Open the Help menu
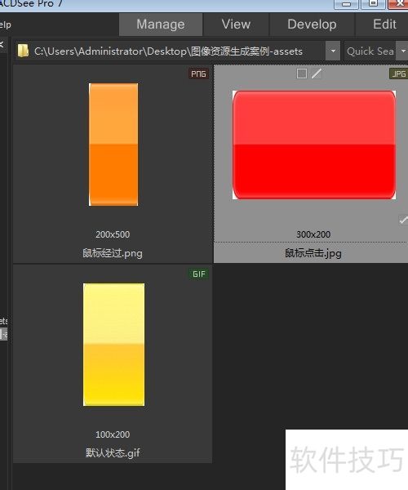This screenshot has width=408, height=490. click(x=6, y=24)
